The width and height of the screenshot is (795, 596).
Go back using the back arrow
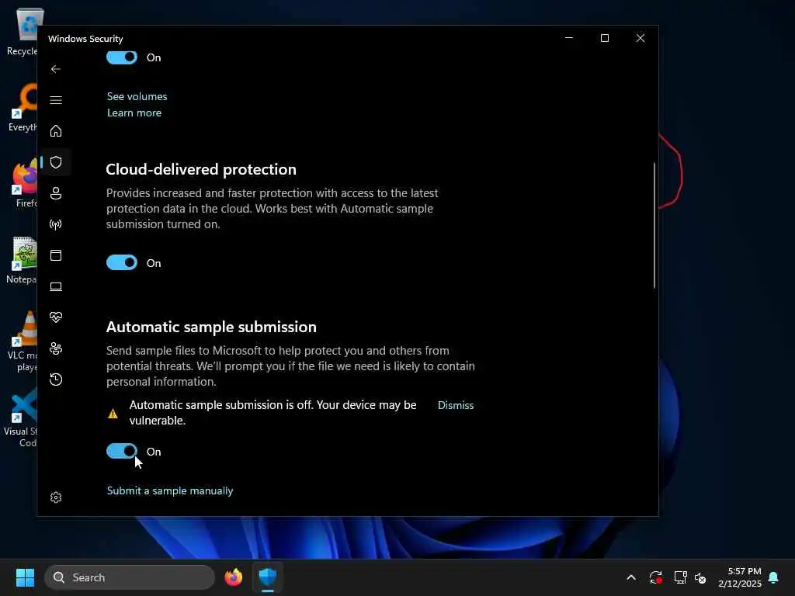click(x=56, y=69)
